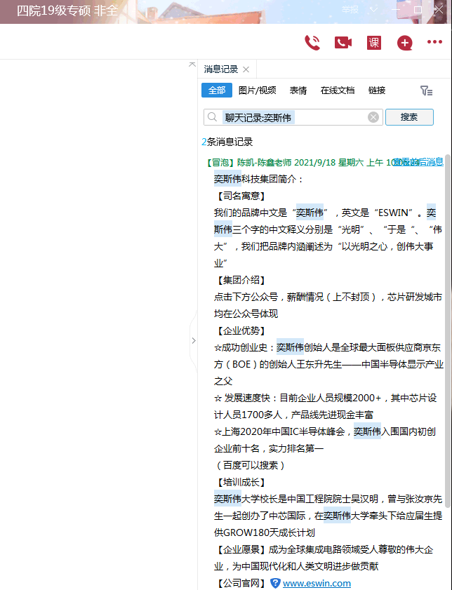Click the sender name 陈凯-陈鑫老师
This screenshot has height=590, width=452.
264,162
